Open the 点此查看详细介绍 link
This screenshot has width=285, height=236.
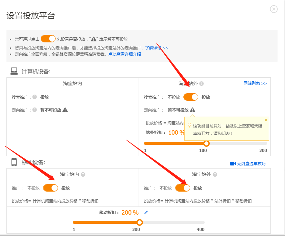click(x=124, y=54)
